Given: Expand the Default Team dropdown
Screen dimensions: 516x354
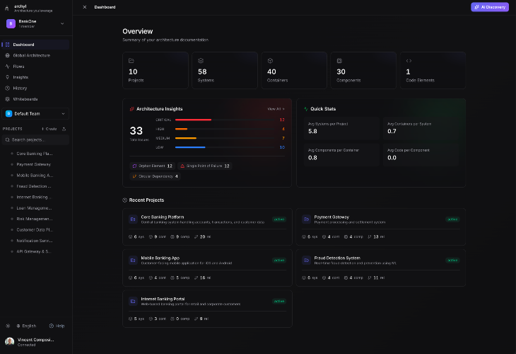Looking at the screenshot, I should click(x=35, y=114).
